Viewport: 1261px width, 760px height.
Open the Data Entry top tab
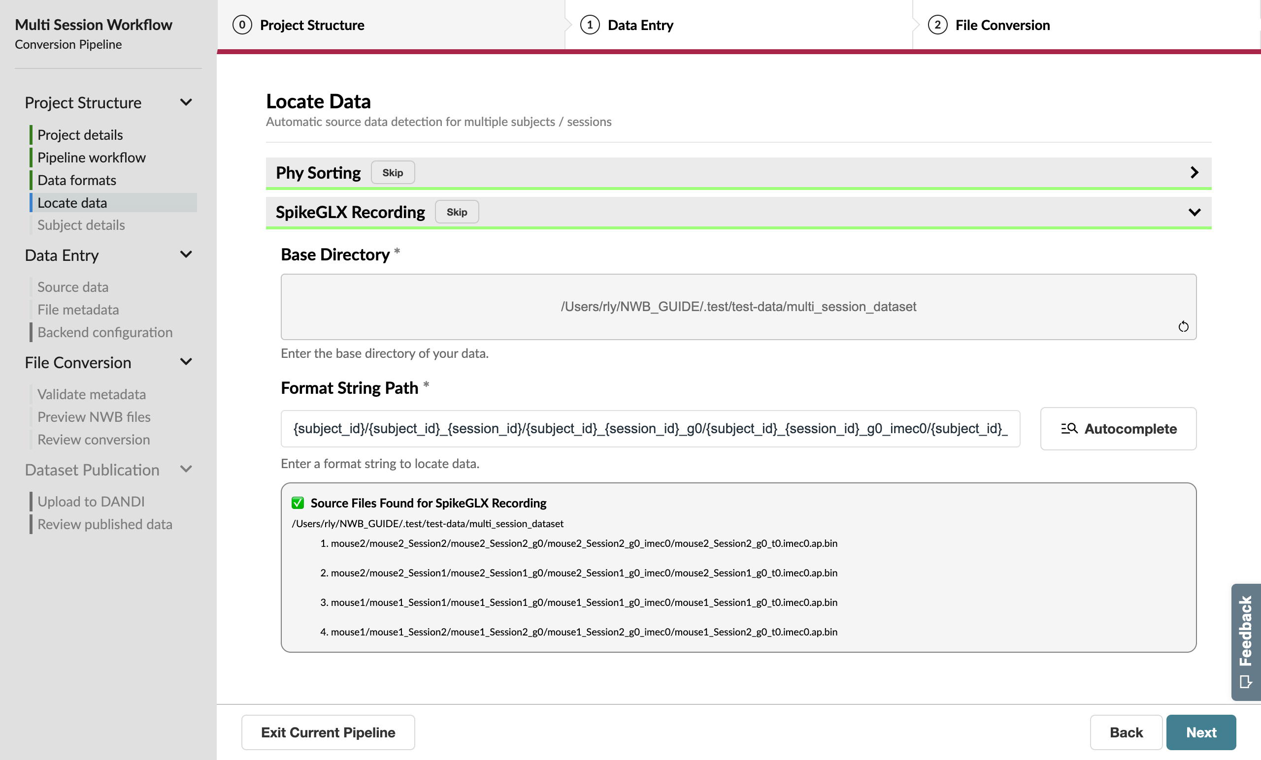pyautogui.click(x=738, y=25)
